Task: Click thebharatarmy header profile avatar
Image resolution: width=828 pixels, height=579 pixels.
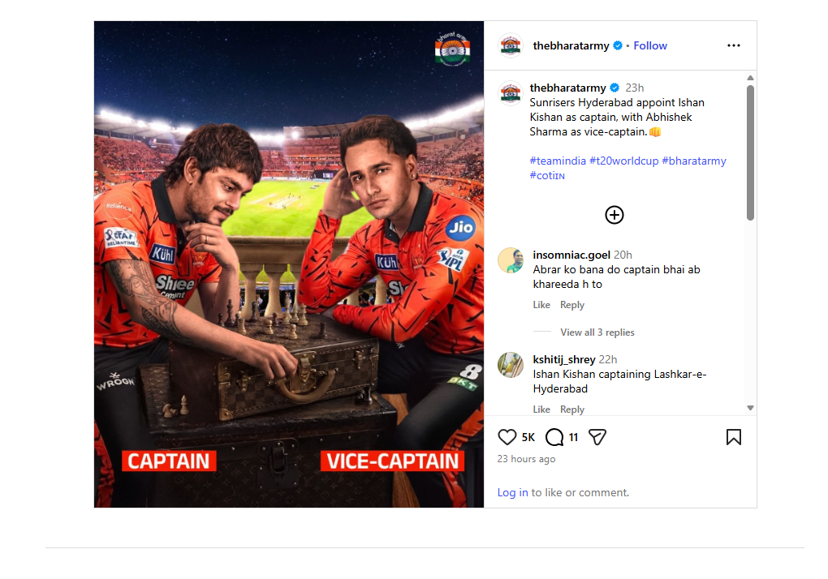Action: [511, 45]
